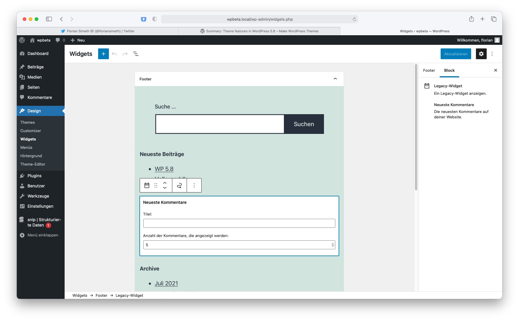The image size is (519, 321).
Task: Open the editor options three-dot menu
Action: click(x=492, y=54)
